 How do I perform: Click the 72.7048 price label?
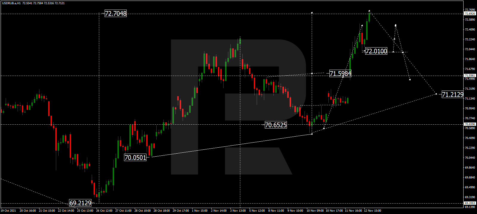coord(116,13)
